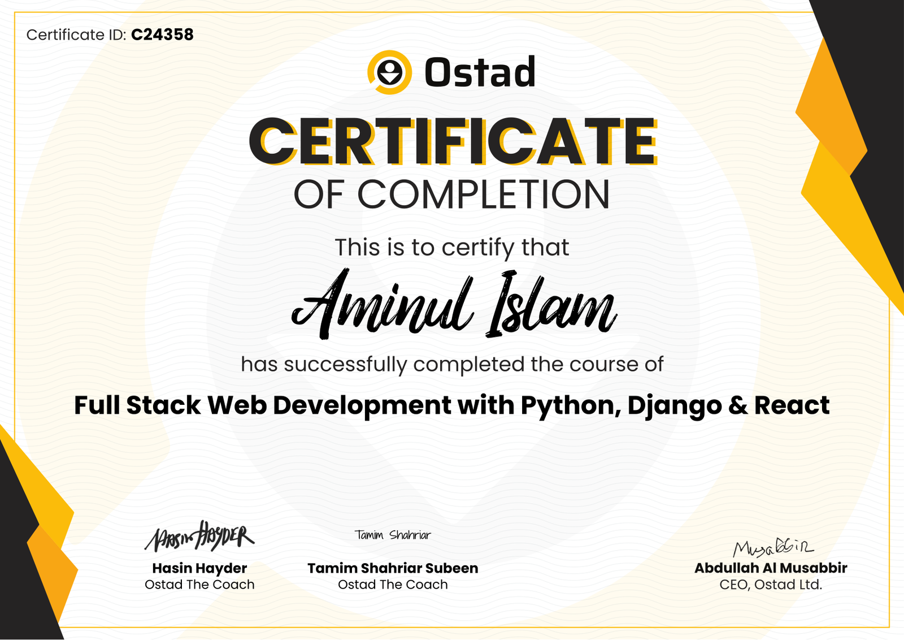
Task: Click the Ostad wordmark text
Action: tap(479, 73)
